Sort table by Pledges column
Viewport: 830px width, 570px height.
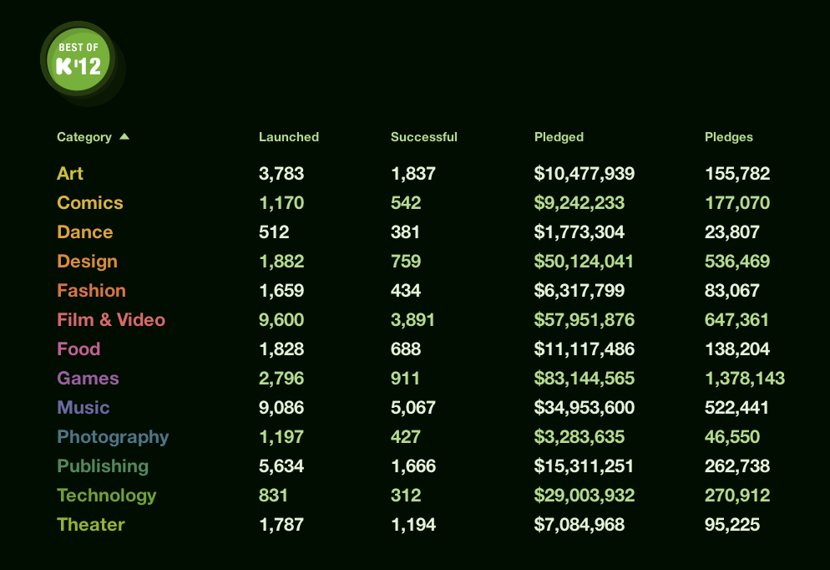[x=728, y=137]
